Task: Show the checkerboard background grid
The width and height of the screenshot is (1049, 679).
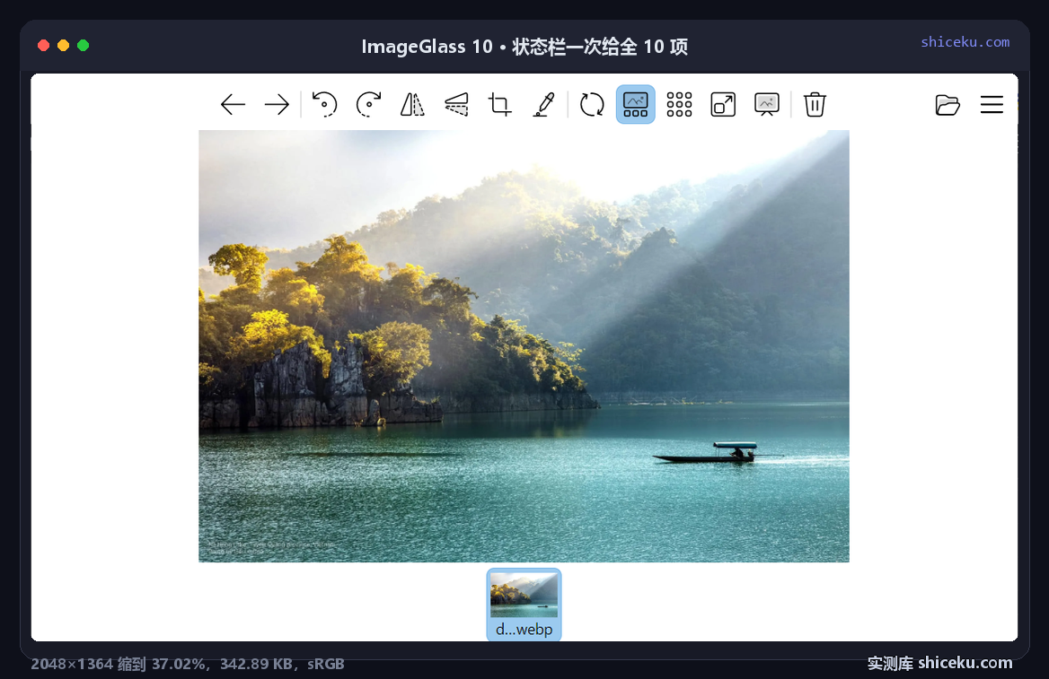Action: (679, 105)
